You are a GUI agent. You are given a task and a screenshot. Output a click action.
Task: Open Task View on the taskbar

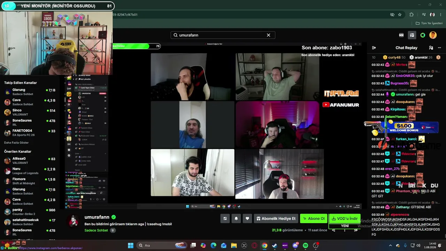193,245
